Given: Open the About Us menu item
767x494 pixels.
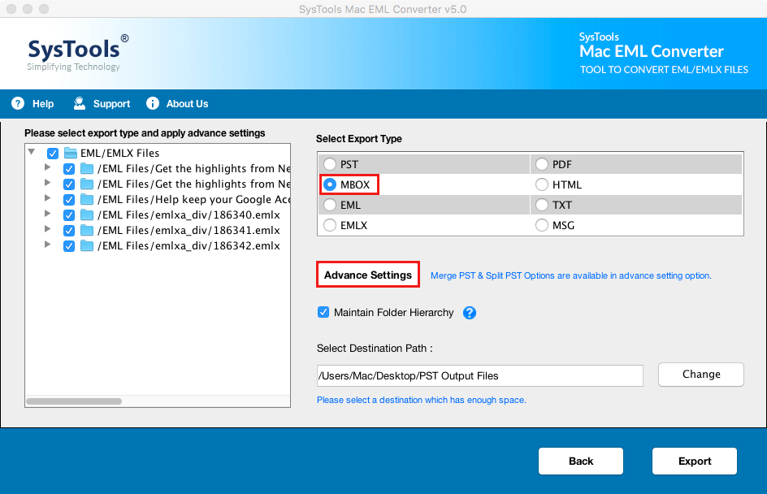Looking at the screenshot, I should pos(188,104).
